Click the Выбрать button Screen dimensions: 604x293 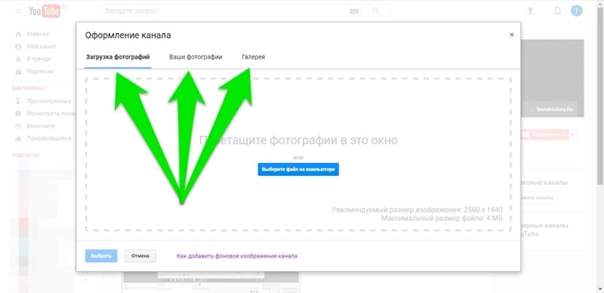point(101,255)
